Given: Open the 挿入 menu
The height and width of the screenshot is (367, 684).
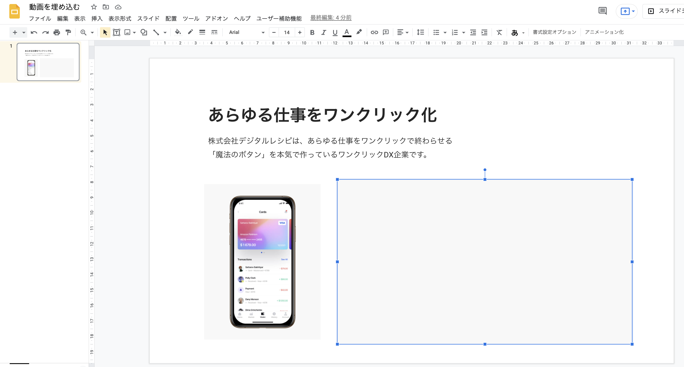Looking at the screenshot, I should point(97,18).
